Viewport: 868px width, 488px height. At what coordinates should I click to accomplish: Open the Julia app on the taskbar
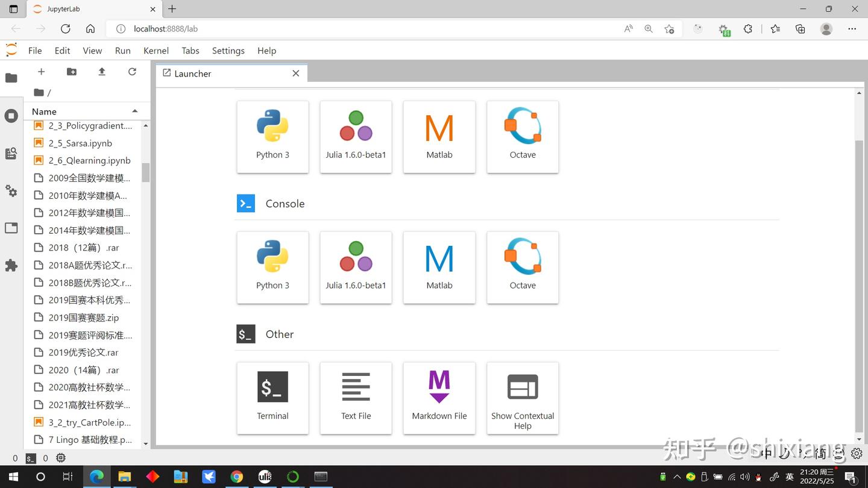265,477
